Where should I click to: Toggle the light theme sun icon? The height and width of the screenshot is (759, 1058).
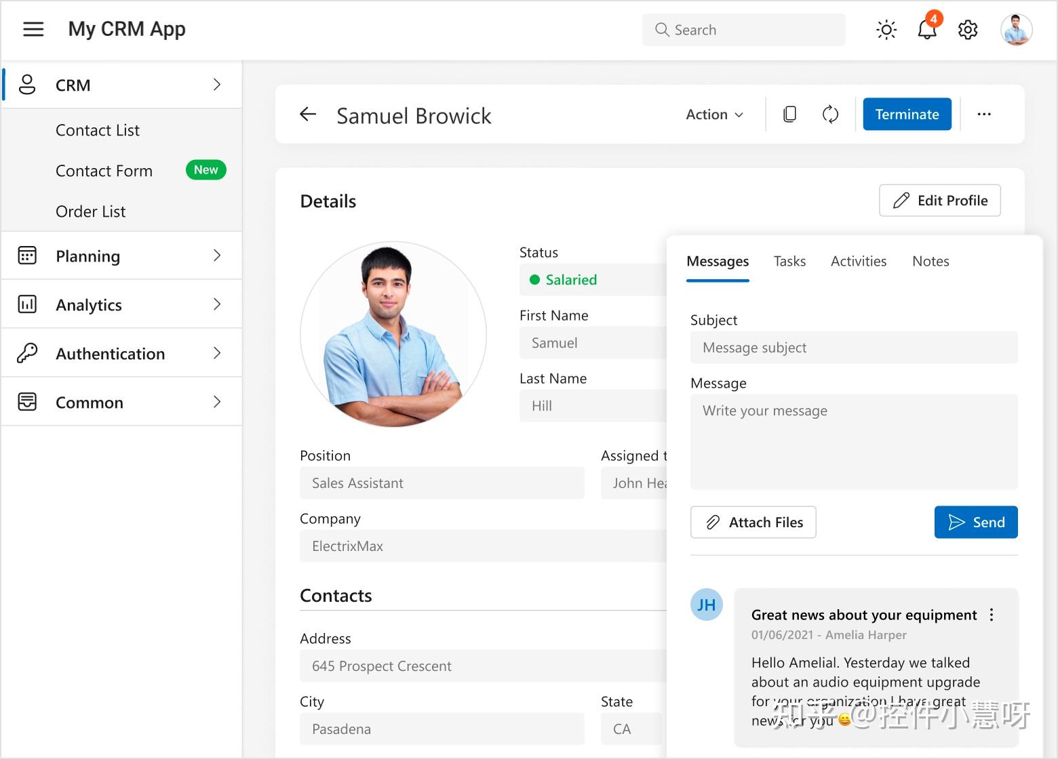coord(886,30)
